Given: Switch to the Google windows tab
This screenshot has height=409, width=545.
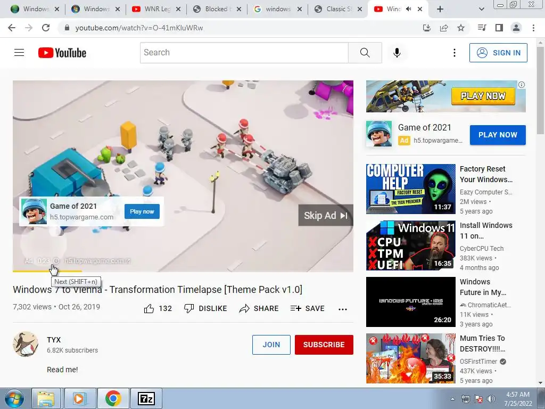Looking at the screenshot, I should point(277,9).
